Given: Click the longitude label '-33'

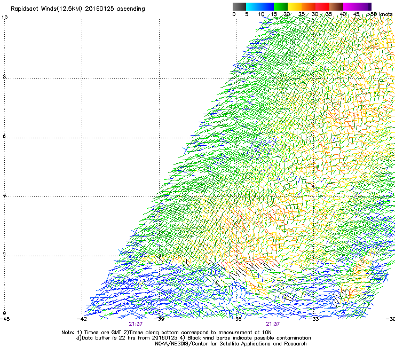Looking at the screenshot, I should pos(313,319).
